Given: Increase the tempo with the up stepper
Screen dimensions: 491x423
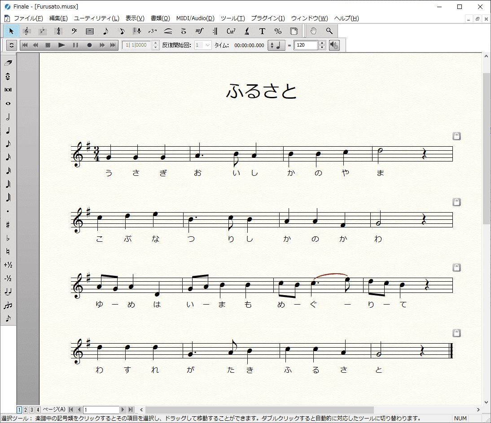Looking at the screenshot, I should coord(322,43).
